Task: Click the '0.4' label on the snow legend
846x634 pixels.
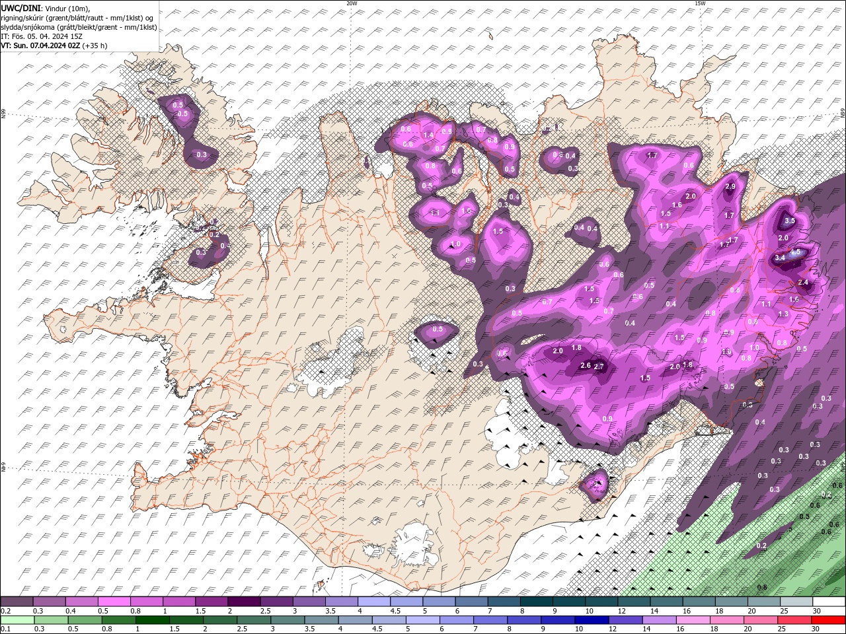Action: click(x=70, y=611)
